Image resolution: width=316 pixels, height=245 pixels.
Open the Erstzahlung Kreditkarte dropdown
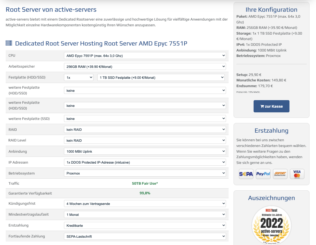(145, 225)
